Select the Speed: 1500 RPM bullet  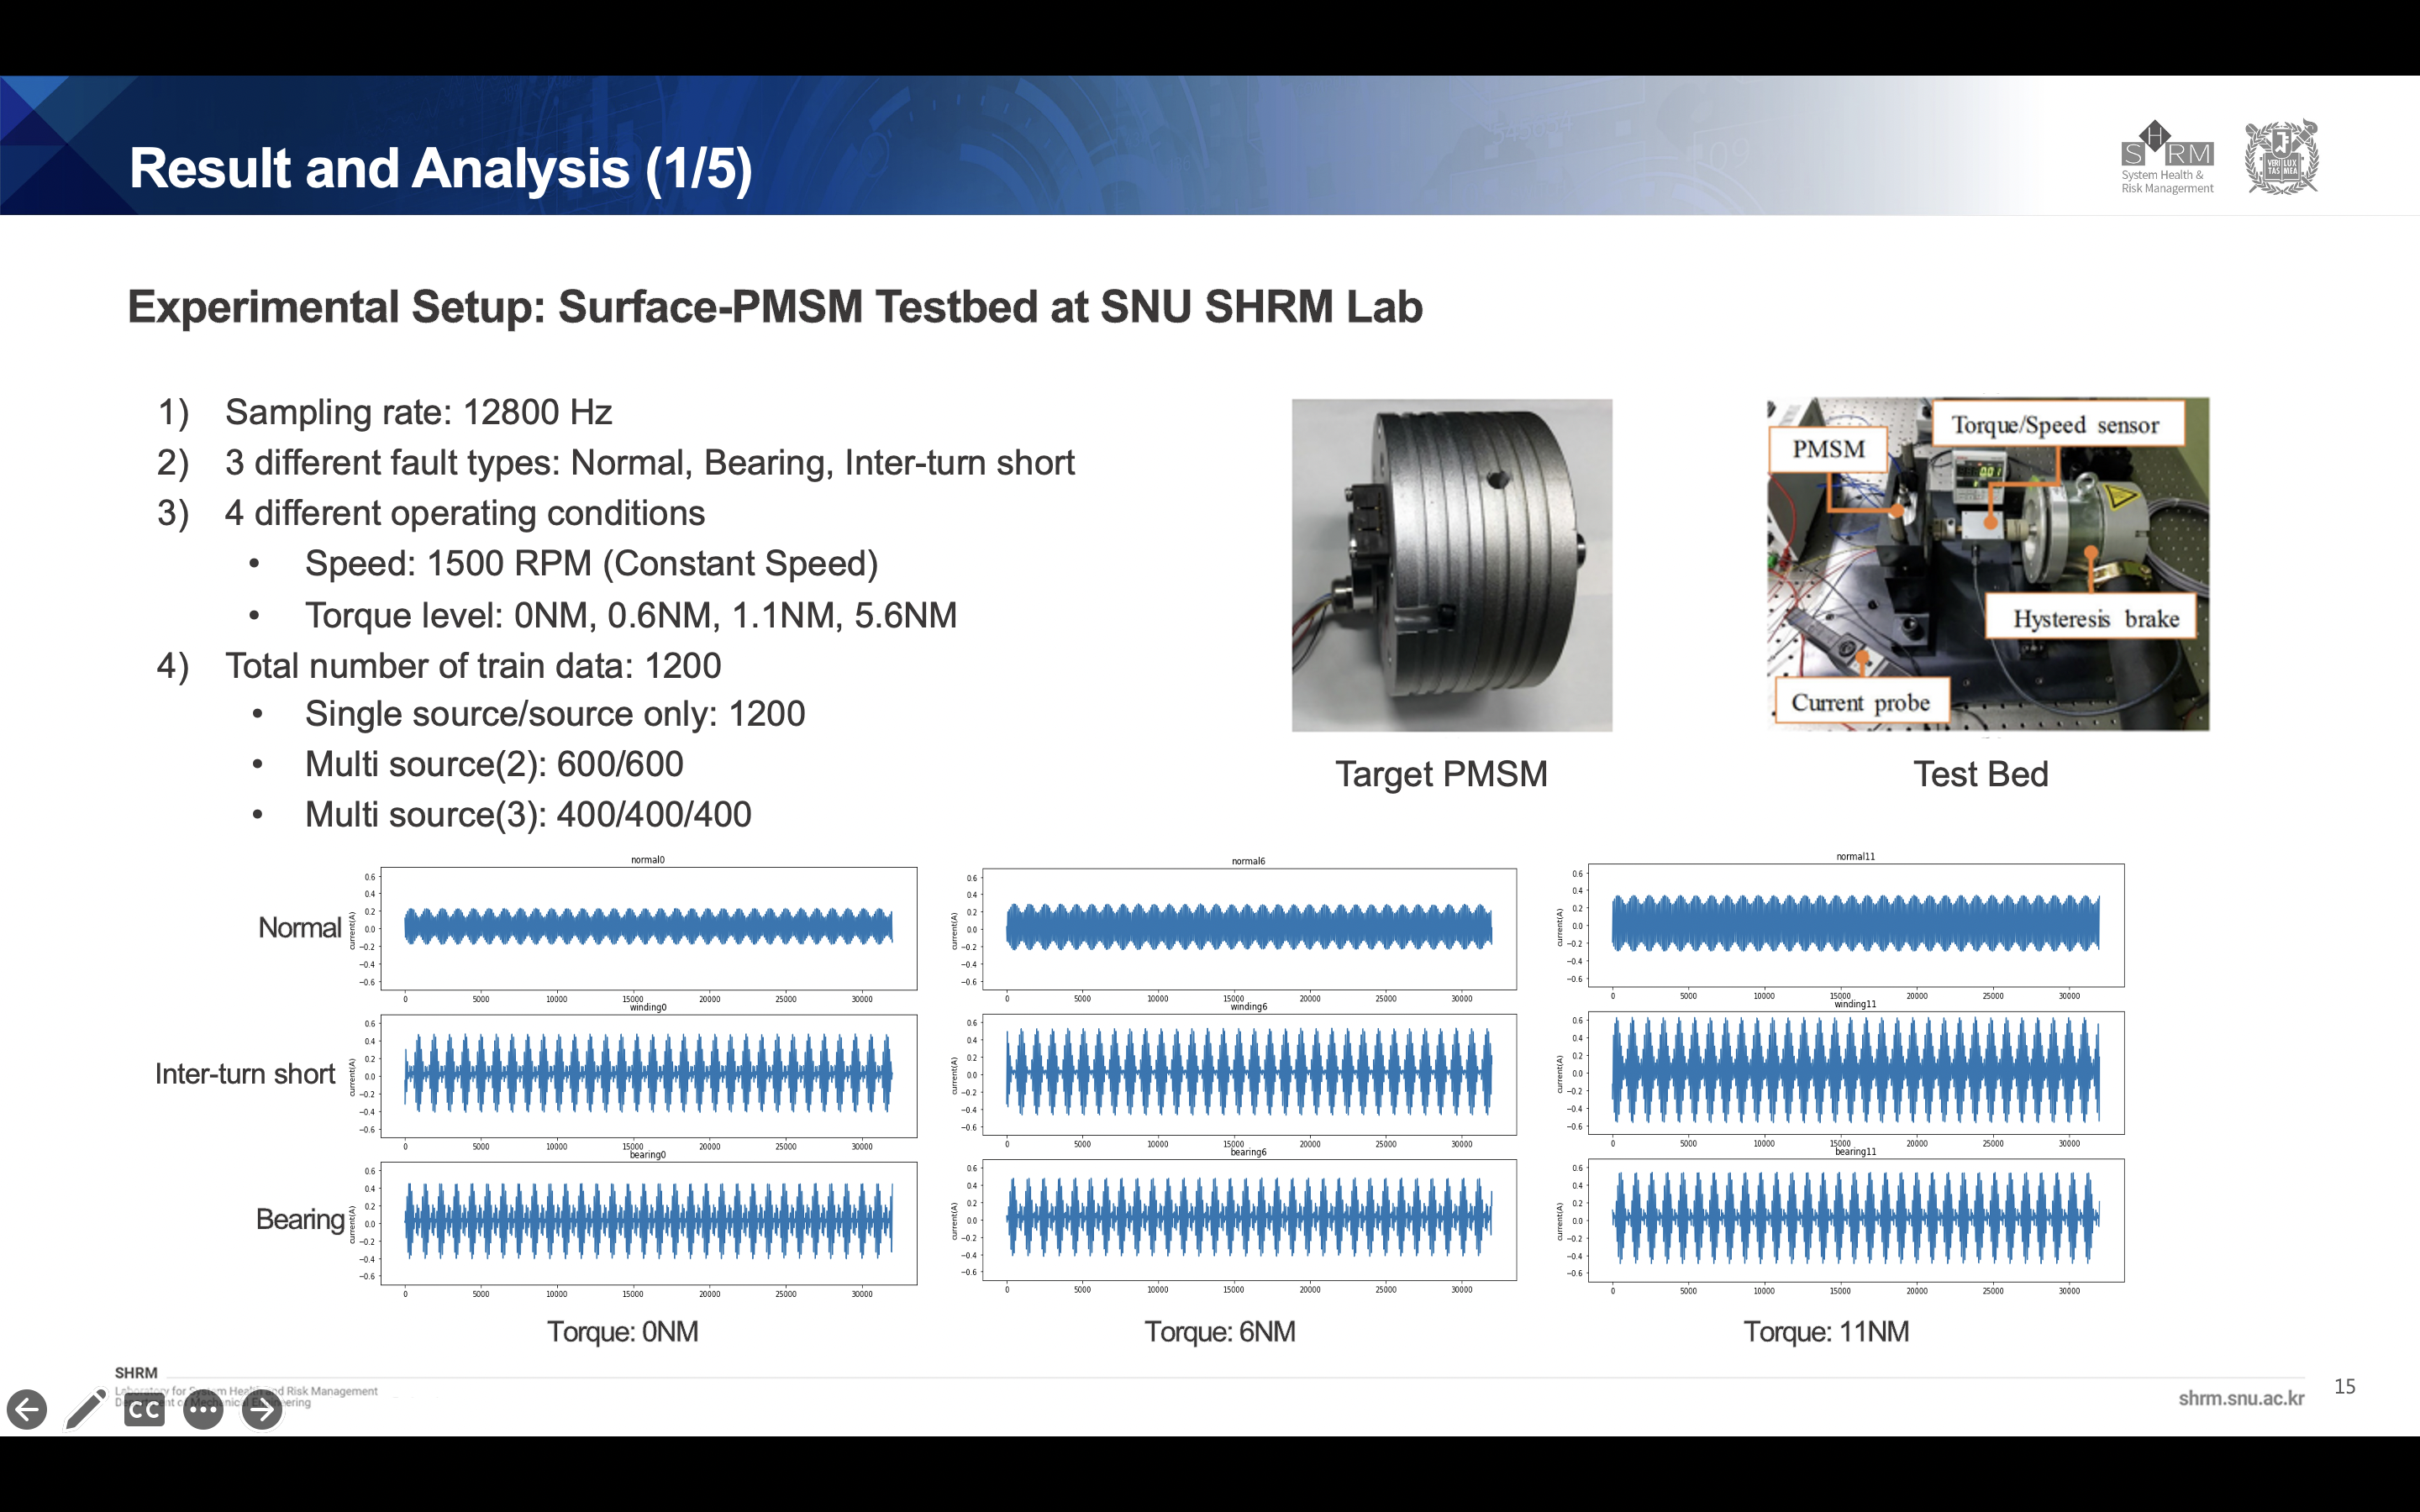tap(591, 564)
